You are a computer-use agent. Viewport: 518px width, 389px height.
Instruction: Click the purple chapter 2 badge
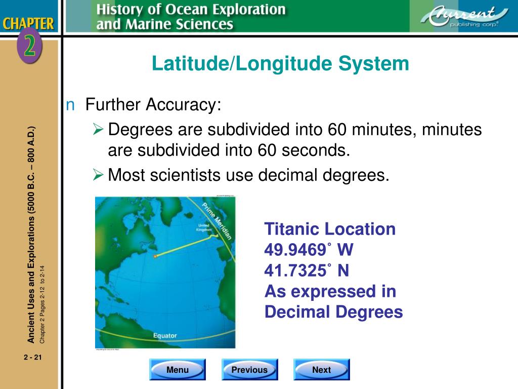(x=29, y=46)
